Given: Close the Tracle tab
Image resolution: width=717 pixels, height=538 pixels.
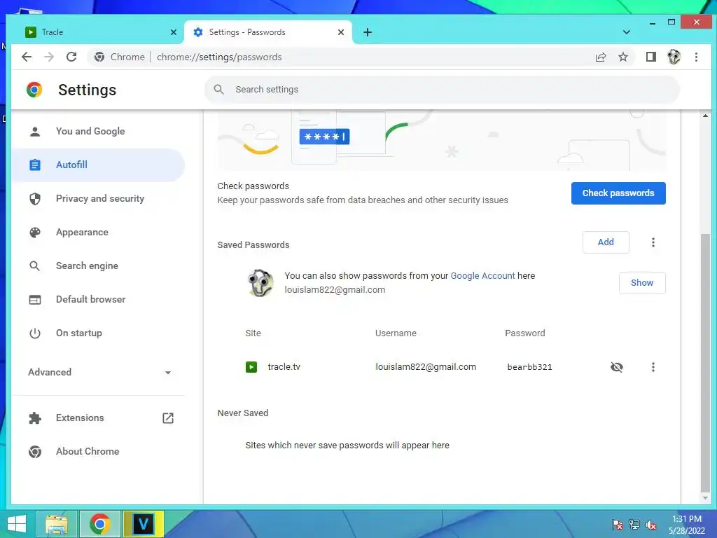Looking at the screenshot, I should (174, 32).
